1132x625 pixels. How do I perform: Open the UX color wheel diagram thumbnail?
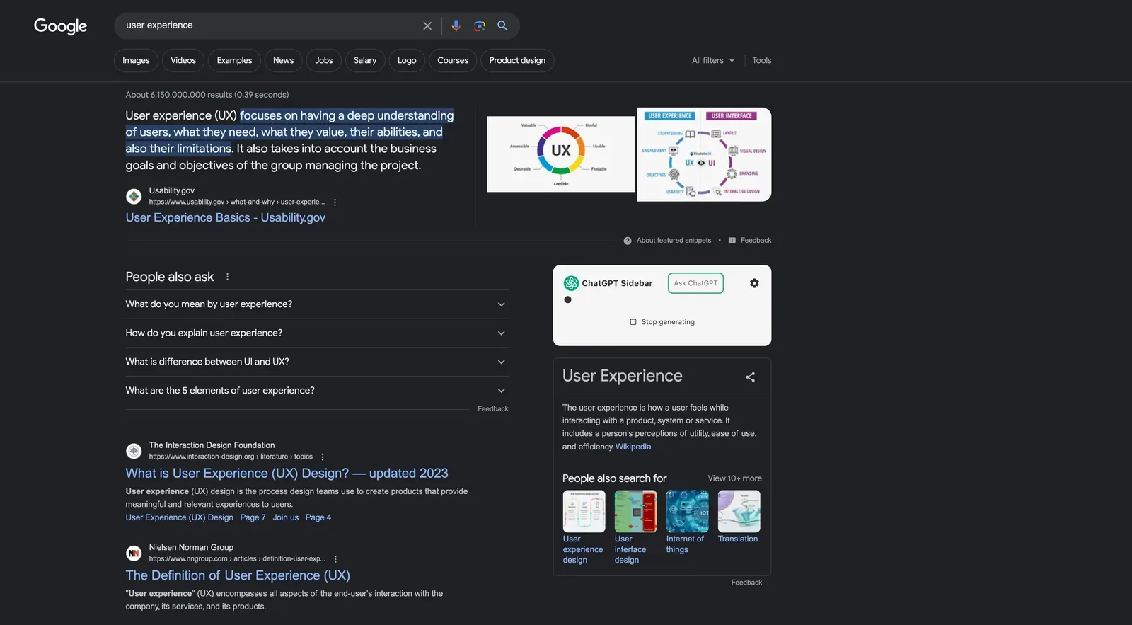coord(561,154)
